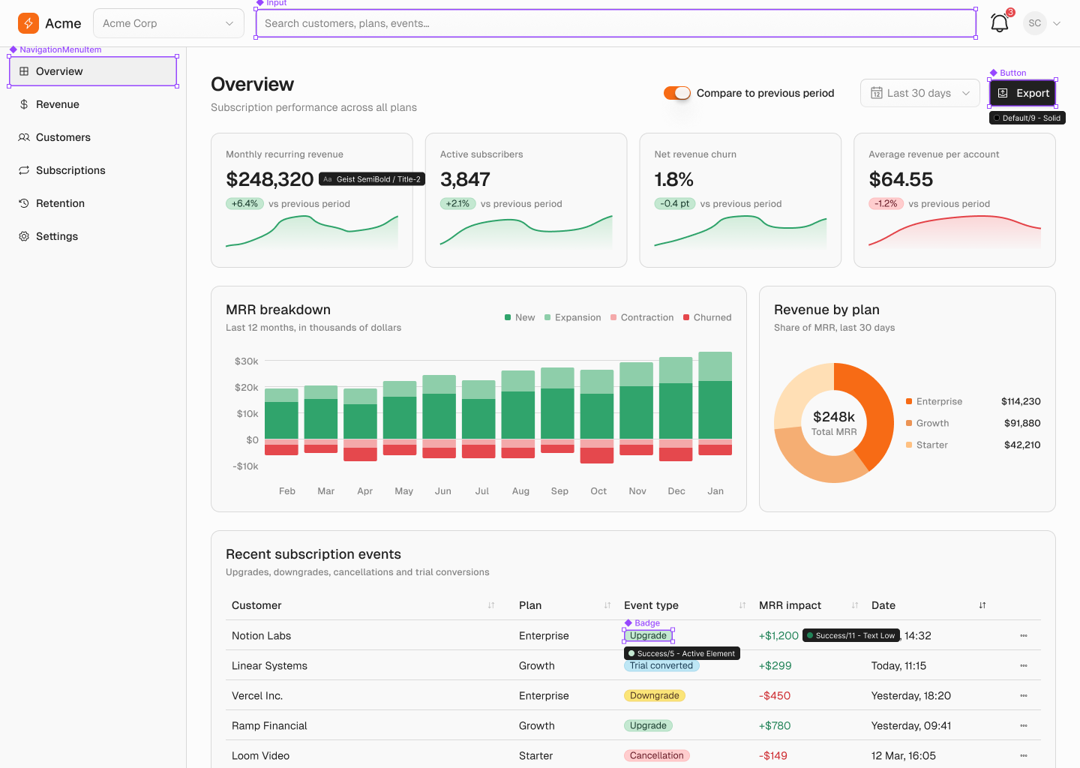The height and width of the screenshot is (768, 1080).
Task: Click the Net revenue churn value 1.8%
Action: point(674,179)
